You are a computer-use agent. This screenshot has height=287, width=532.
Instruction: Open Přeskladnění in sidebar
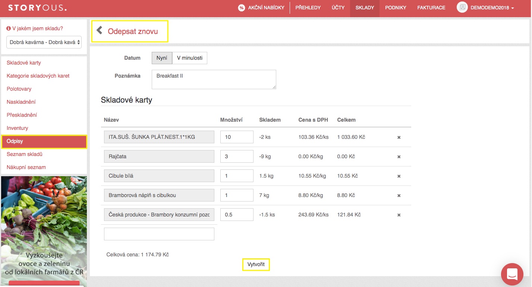click(22, 115)
